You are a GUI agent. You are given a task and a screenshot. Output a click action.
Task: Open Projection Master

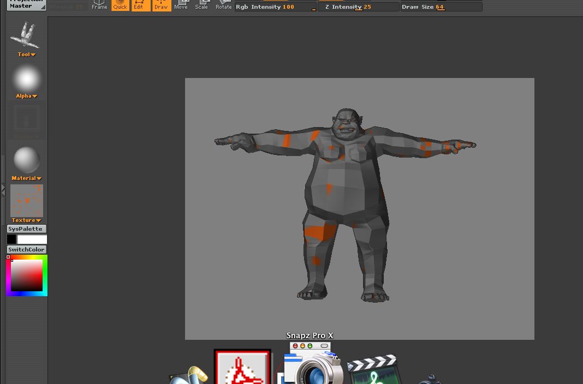point(26,3)
